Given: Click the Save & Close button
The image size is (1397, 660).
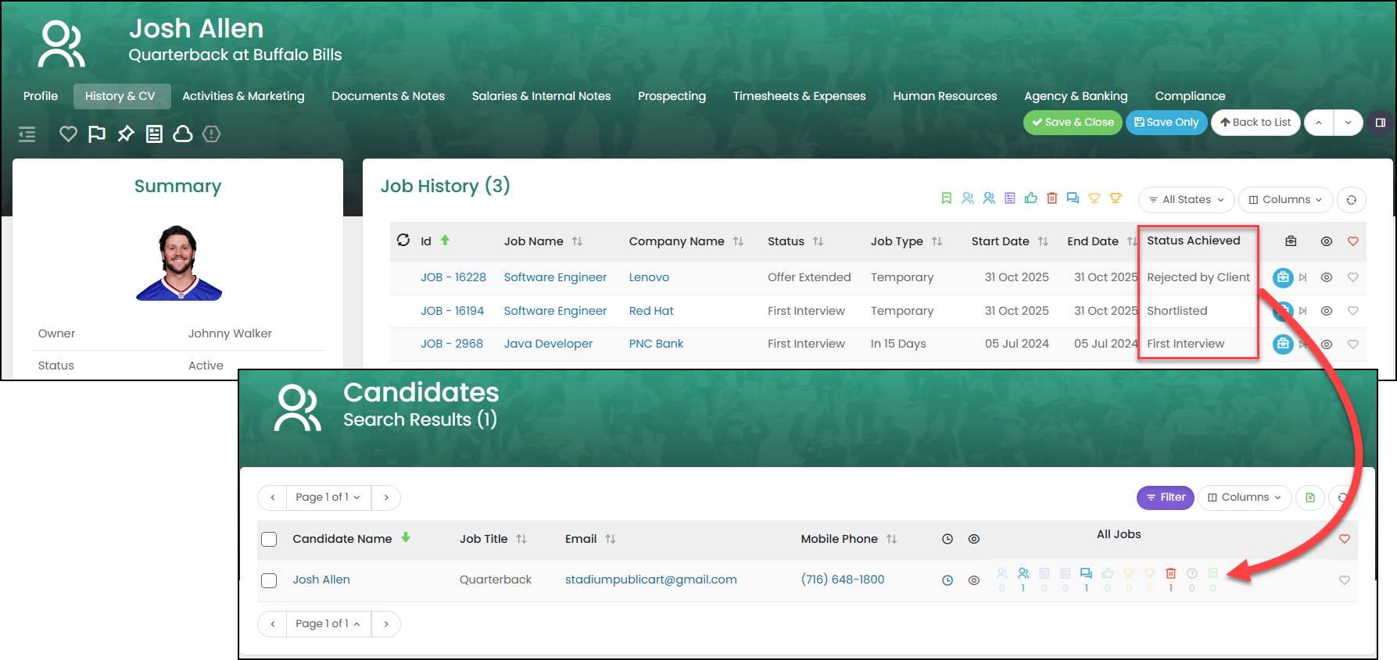Looking at the screenshot, I should (1073, 123).
